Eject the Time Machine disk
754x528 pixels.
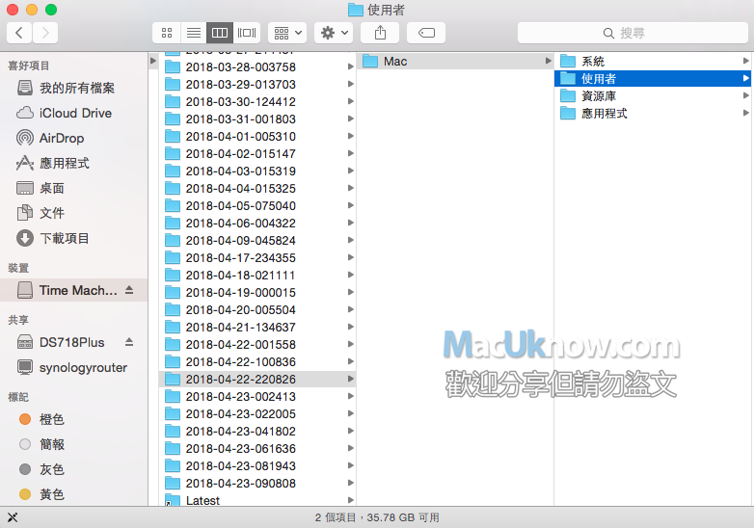tap(129, 290)
